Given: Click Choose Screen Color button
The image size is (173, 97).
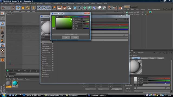Looking at the screenshot, I should (x=71, y=35).
